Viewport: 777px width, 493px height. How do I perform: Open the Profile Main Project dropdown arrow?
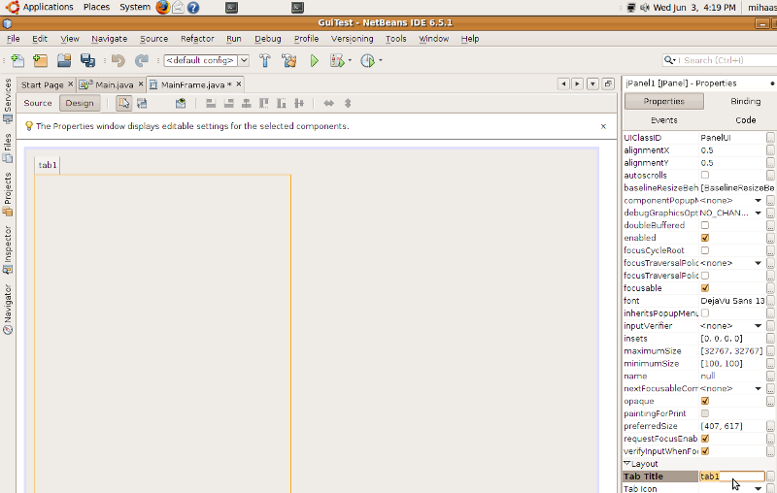[x=381, y=60]
